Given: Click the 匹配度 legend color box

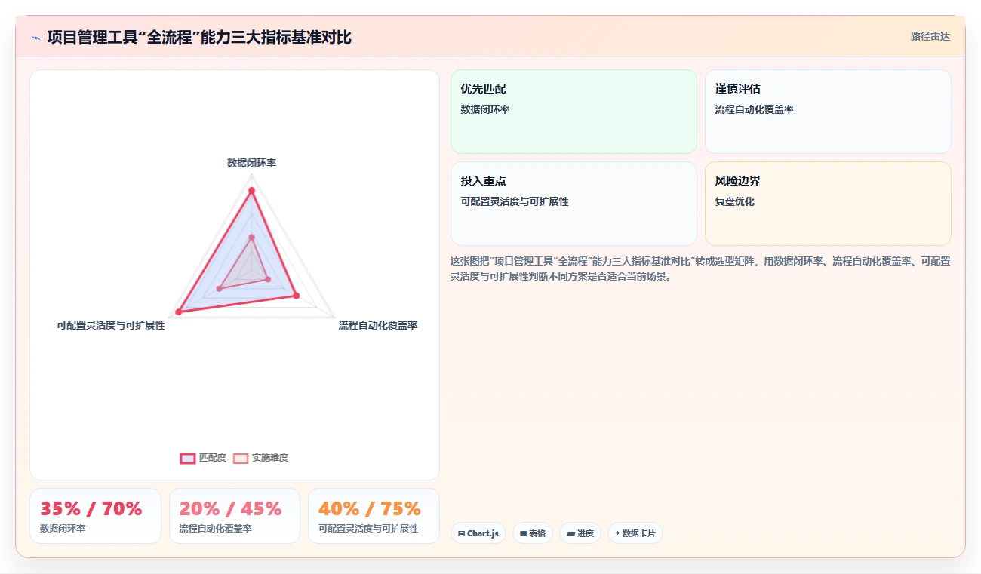Looking at the screenshot, I should pyautogui.click(x=187, y=458).
